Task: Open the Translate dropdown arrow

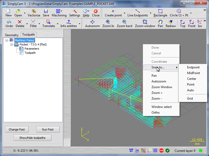Action: tap(57, 24)
